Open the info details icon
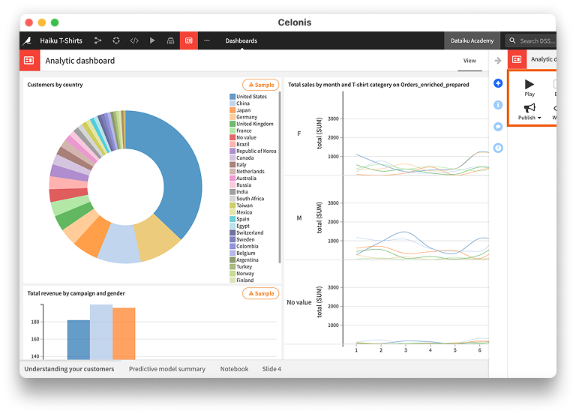Image resolution: width=576 pixels, height=414 pixels. tap(498, 105)
